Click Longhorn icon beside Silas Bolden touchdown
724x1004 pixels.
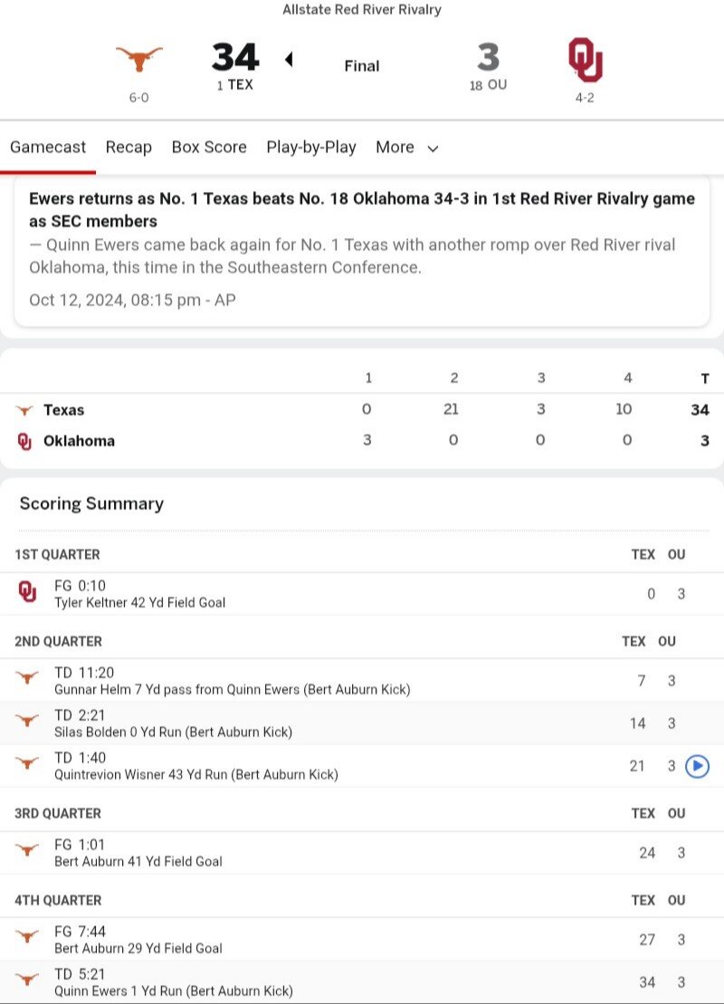pos(27,721)
